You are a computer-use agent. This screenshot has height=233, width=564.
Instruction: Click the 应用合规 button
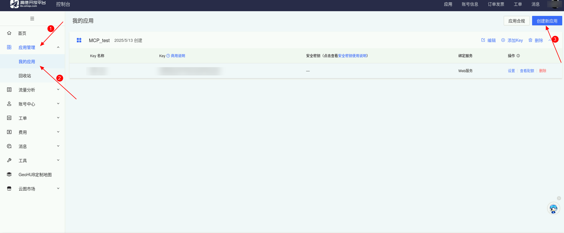click(516, 21)
